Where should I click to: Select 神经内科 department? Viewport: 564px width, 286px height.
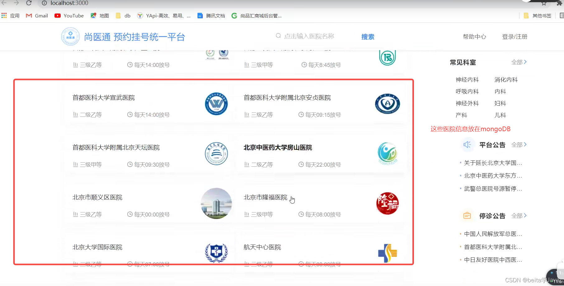point(467,80)
